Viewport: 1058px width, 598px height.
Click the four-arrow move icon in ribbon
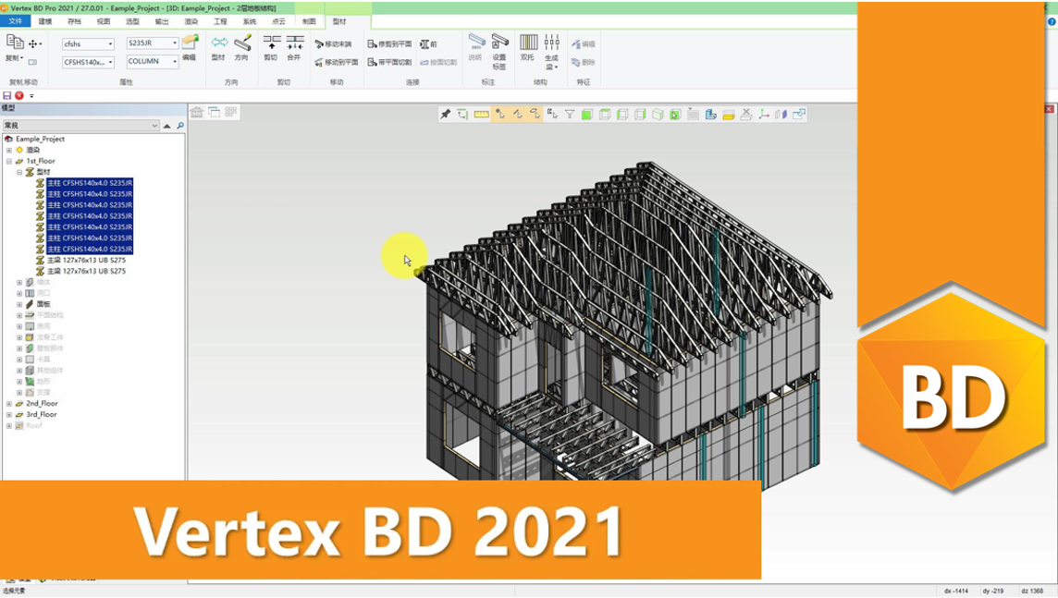(32, 43)
